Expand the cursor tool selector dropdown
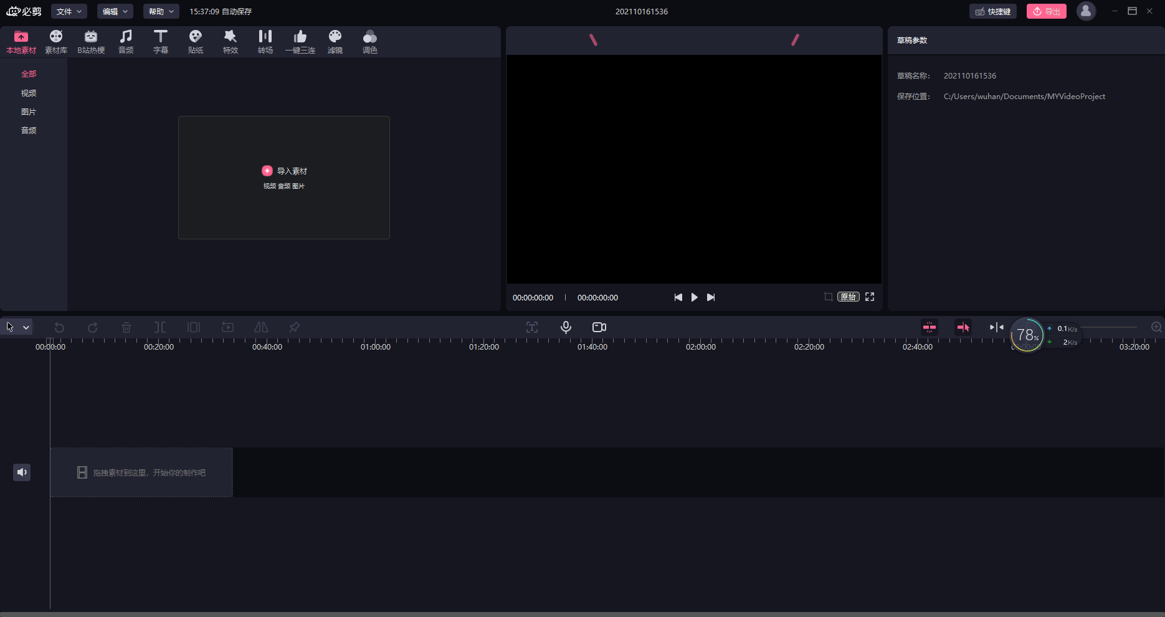Image resolution: width=1165 pixels, height=617 pixels. [26, 327]
